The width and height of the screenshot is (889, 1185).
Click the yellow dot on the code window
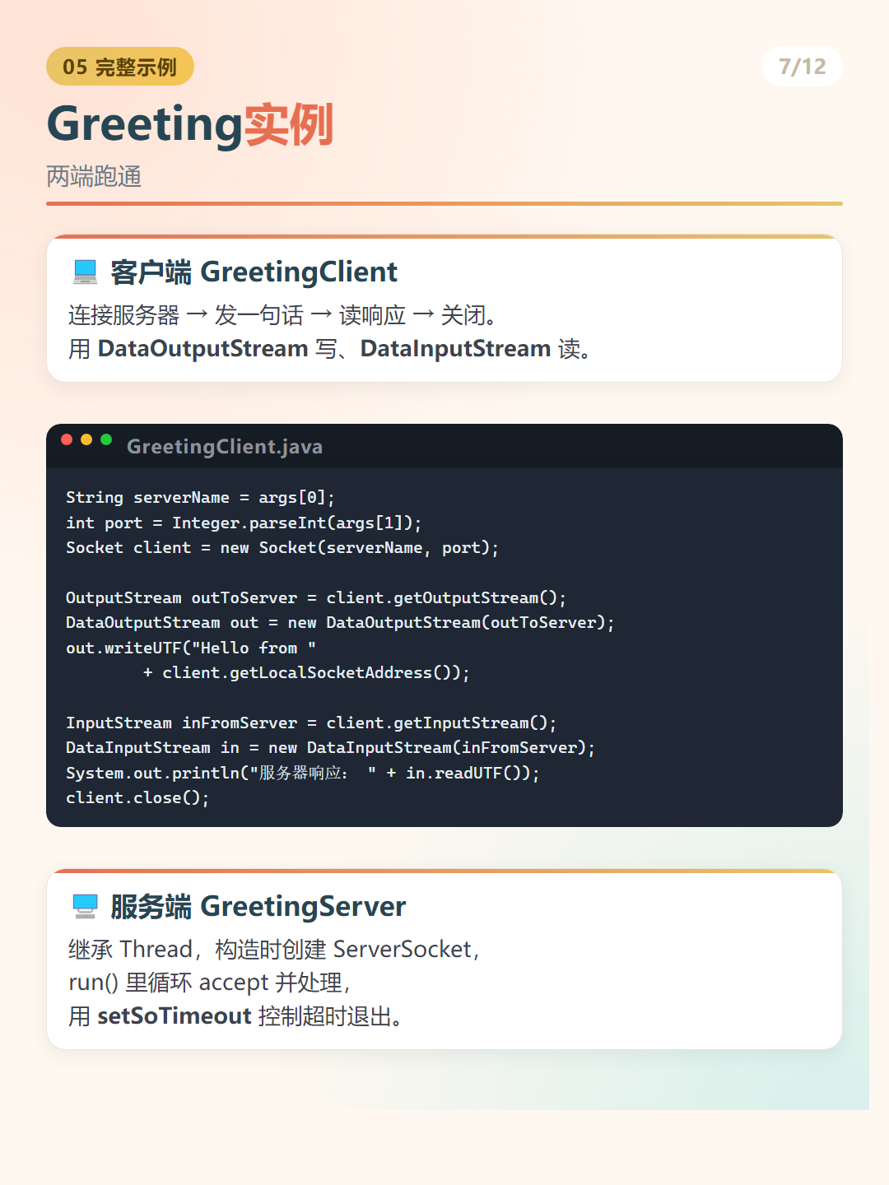pyautogui.click(x=86, y=439)
